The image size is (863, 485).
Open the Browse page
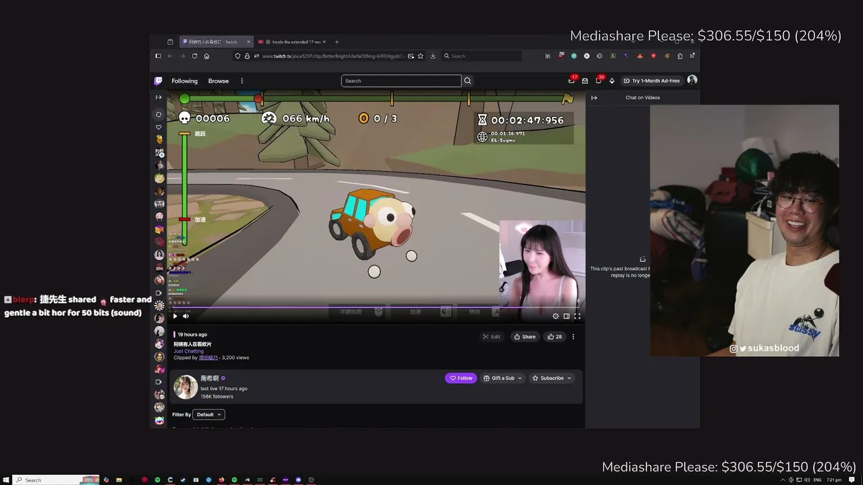click(218, 81)
